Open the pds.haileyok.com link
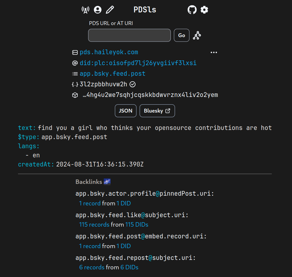This screenshot has width=292, height=277. point(109,52)
